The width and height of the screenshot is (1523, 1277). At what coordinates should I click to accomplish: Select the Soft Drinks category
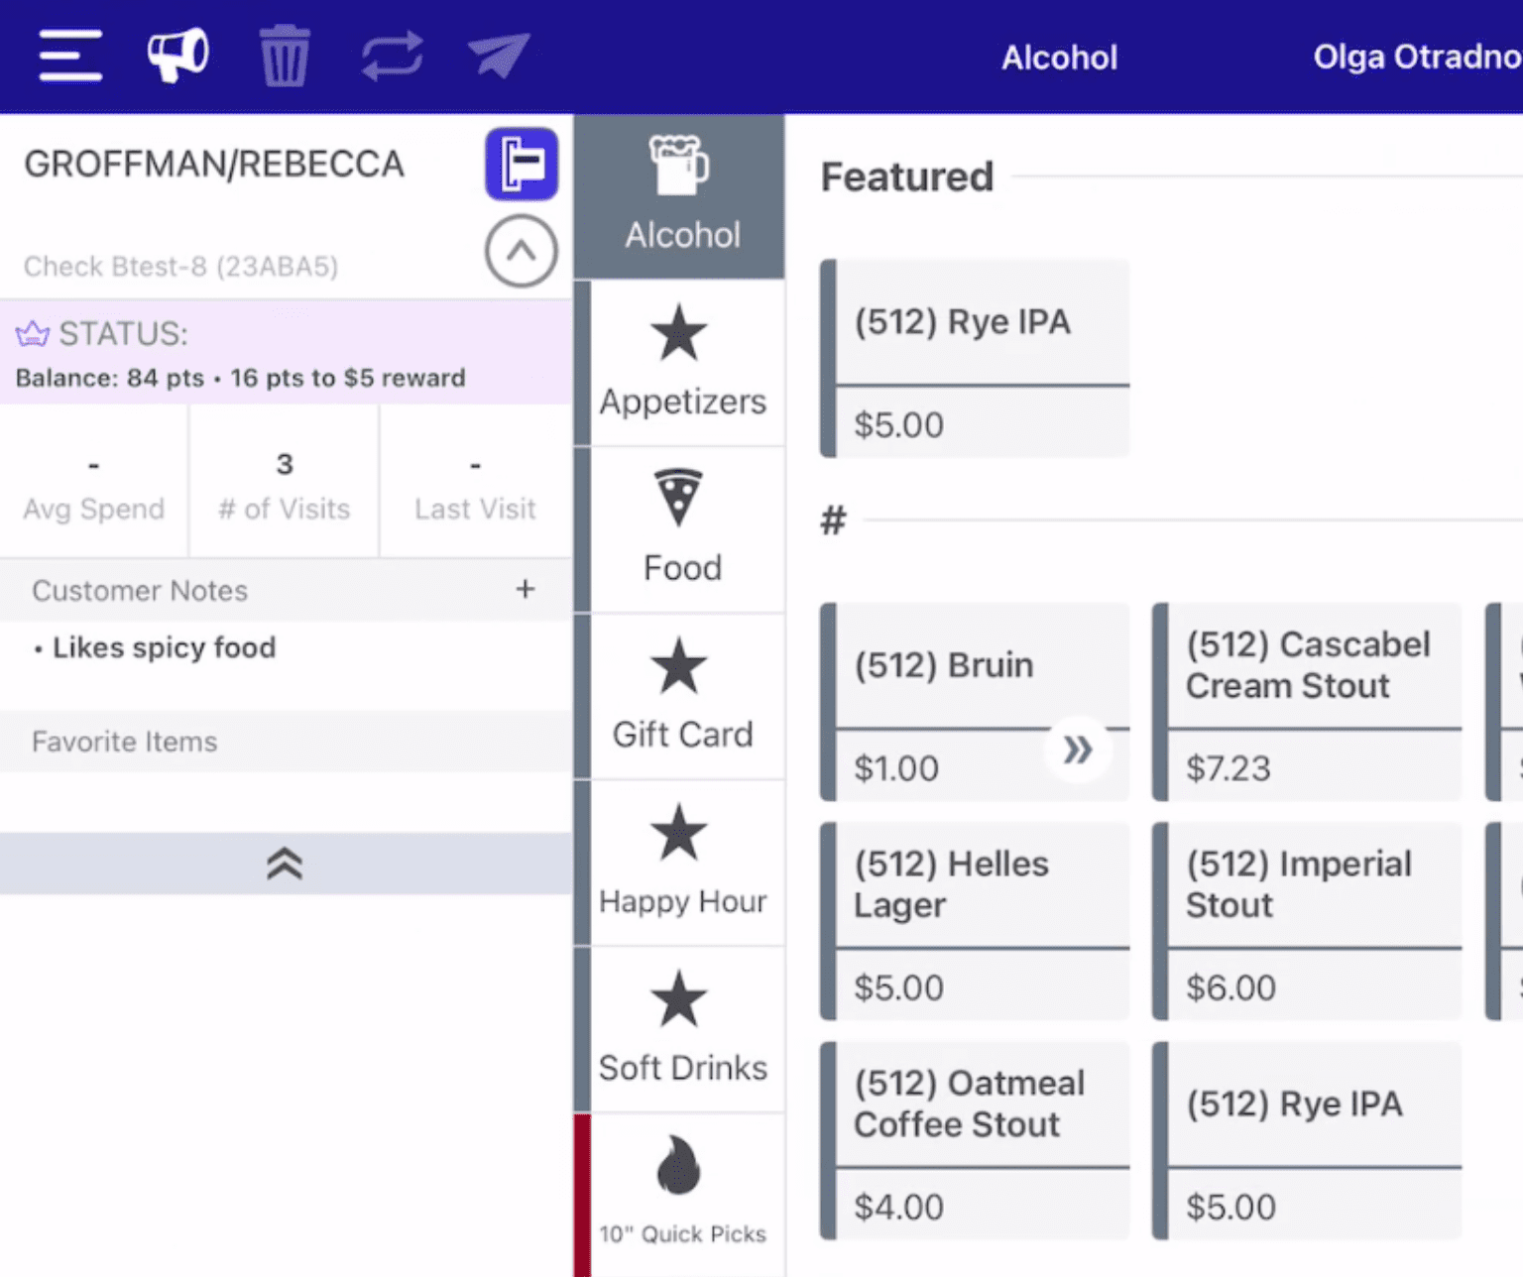[x=682, y=1029]
